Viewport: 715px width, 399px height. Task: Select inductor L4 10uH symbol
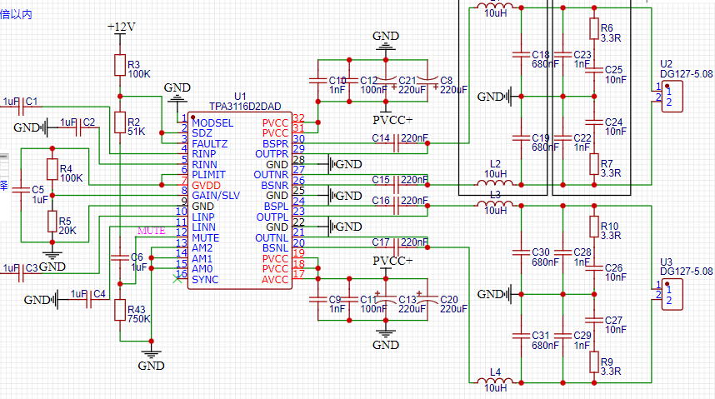[x=495, y=381]
